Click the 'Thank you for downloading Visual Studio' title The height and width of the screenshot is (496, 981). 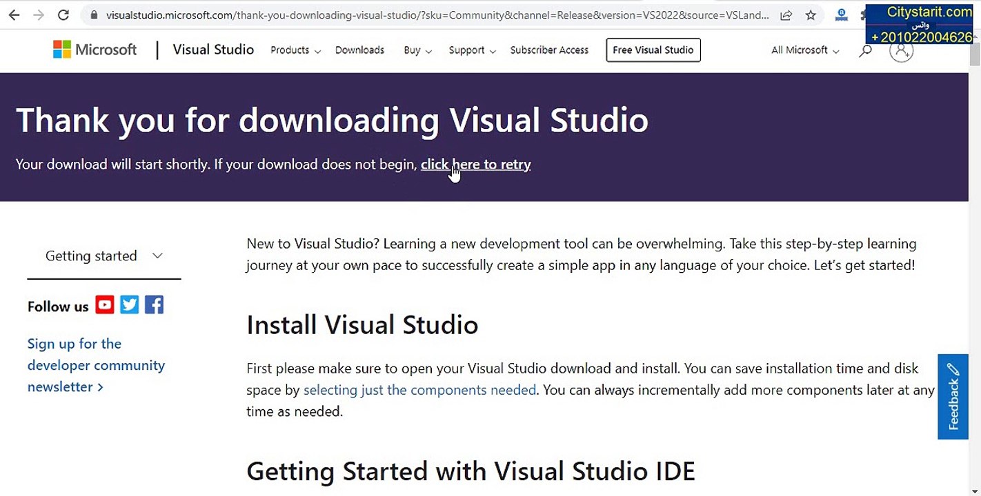[x=332, y=120]
